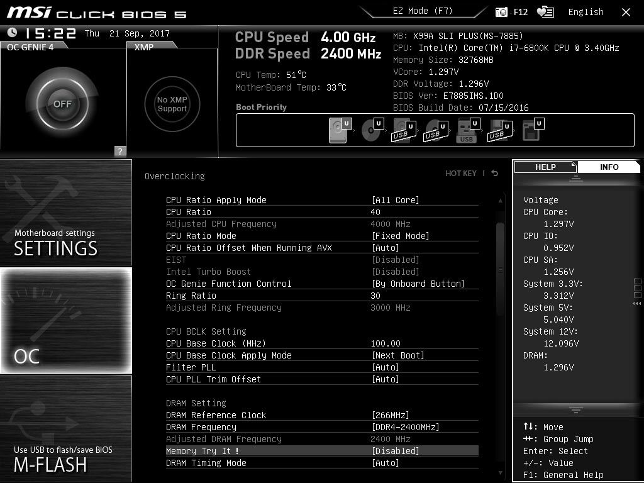Screen dimensions: 644x483
Task: Click the scroll down arrow of settings list
Action: tap(500, 473)
